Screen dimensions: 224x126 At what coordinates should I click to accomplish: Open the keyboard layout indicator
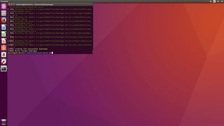[214, 1]
